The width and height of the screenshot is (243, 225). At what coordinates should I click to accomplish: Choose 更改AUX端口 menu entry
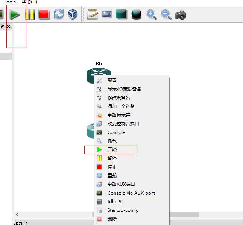coord(131,184)
